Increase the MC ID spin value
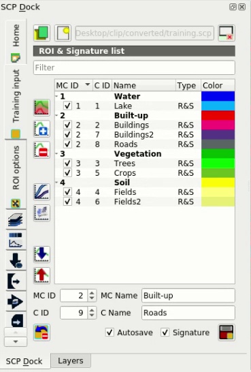Viewport: 251px width, 372px height. [92, 293]
